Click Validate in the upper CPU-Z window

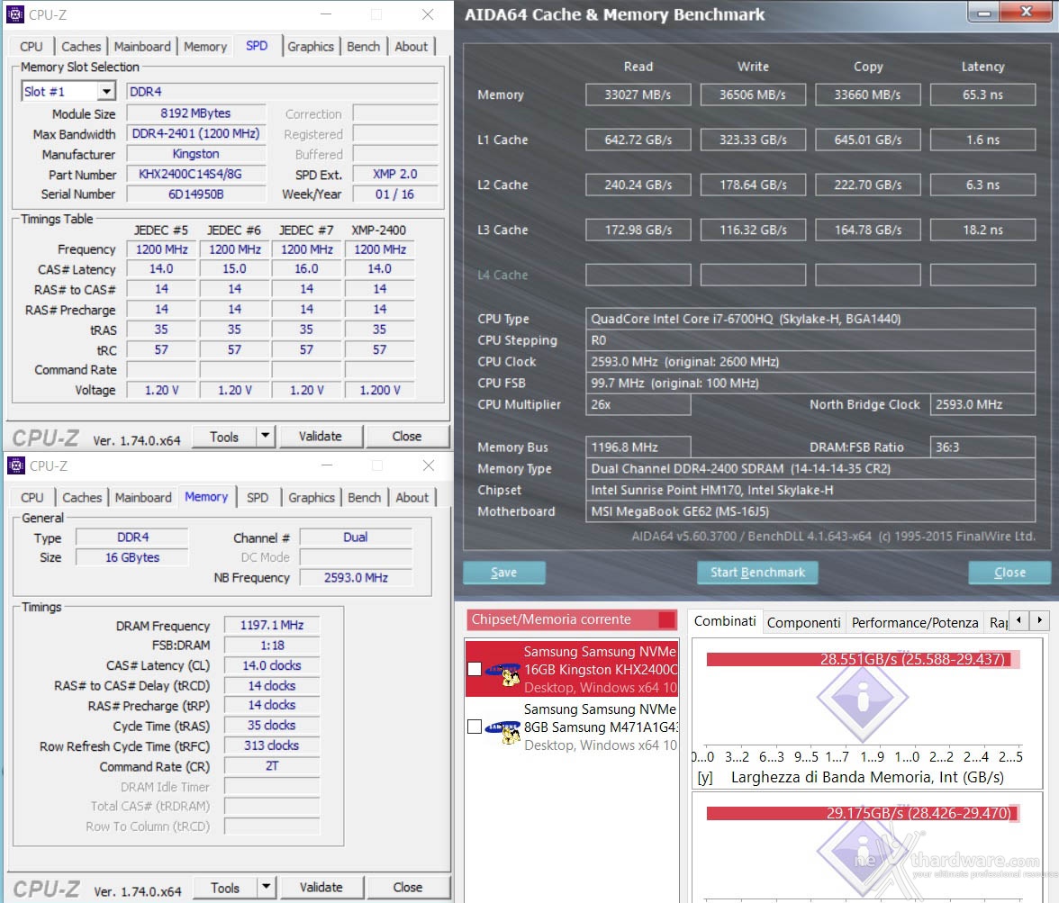tap(321, 437)
